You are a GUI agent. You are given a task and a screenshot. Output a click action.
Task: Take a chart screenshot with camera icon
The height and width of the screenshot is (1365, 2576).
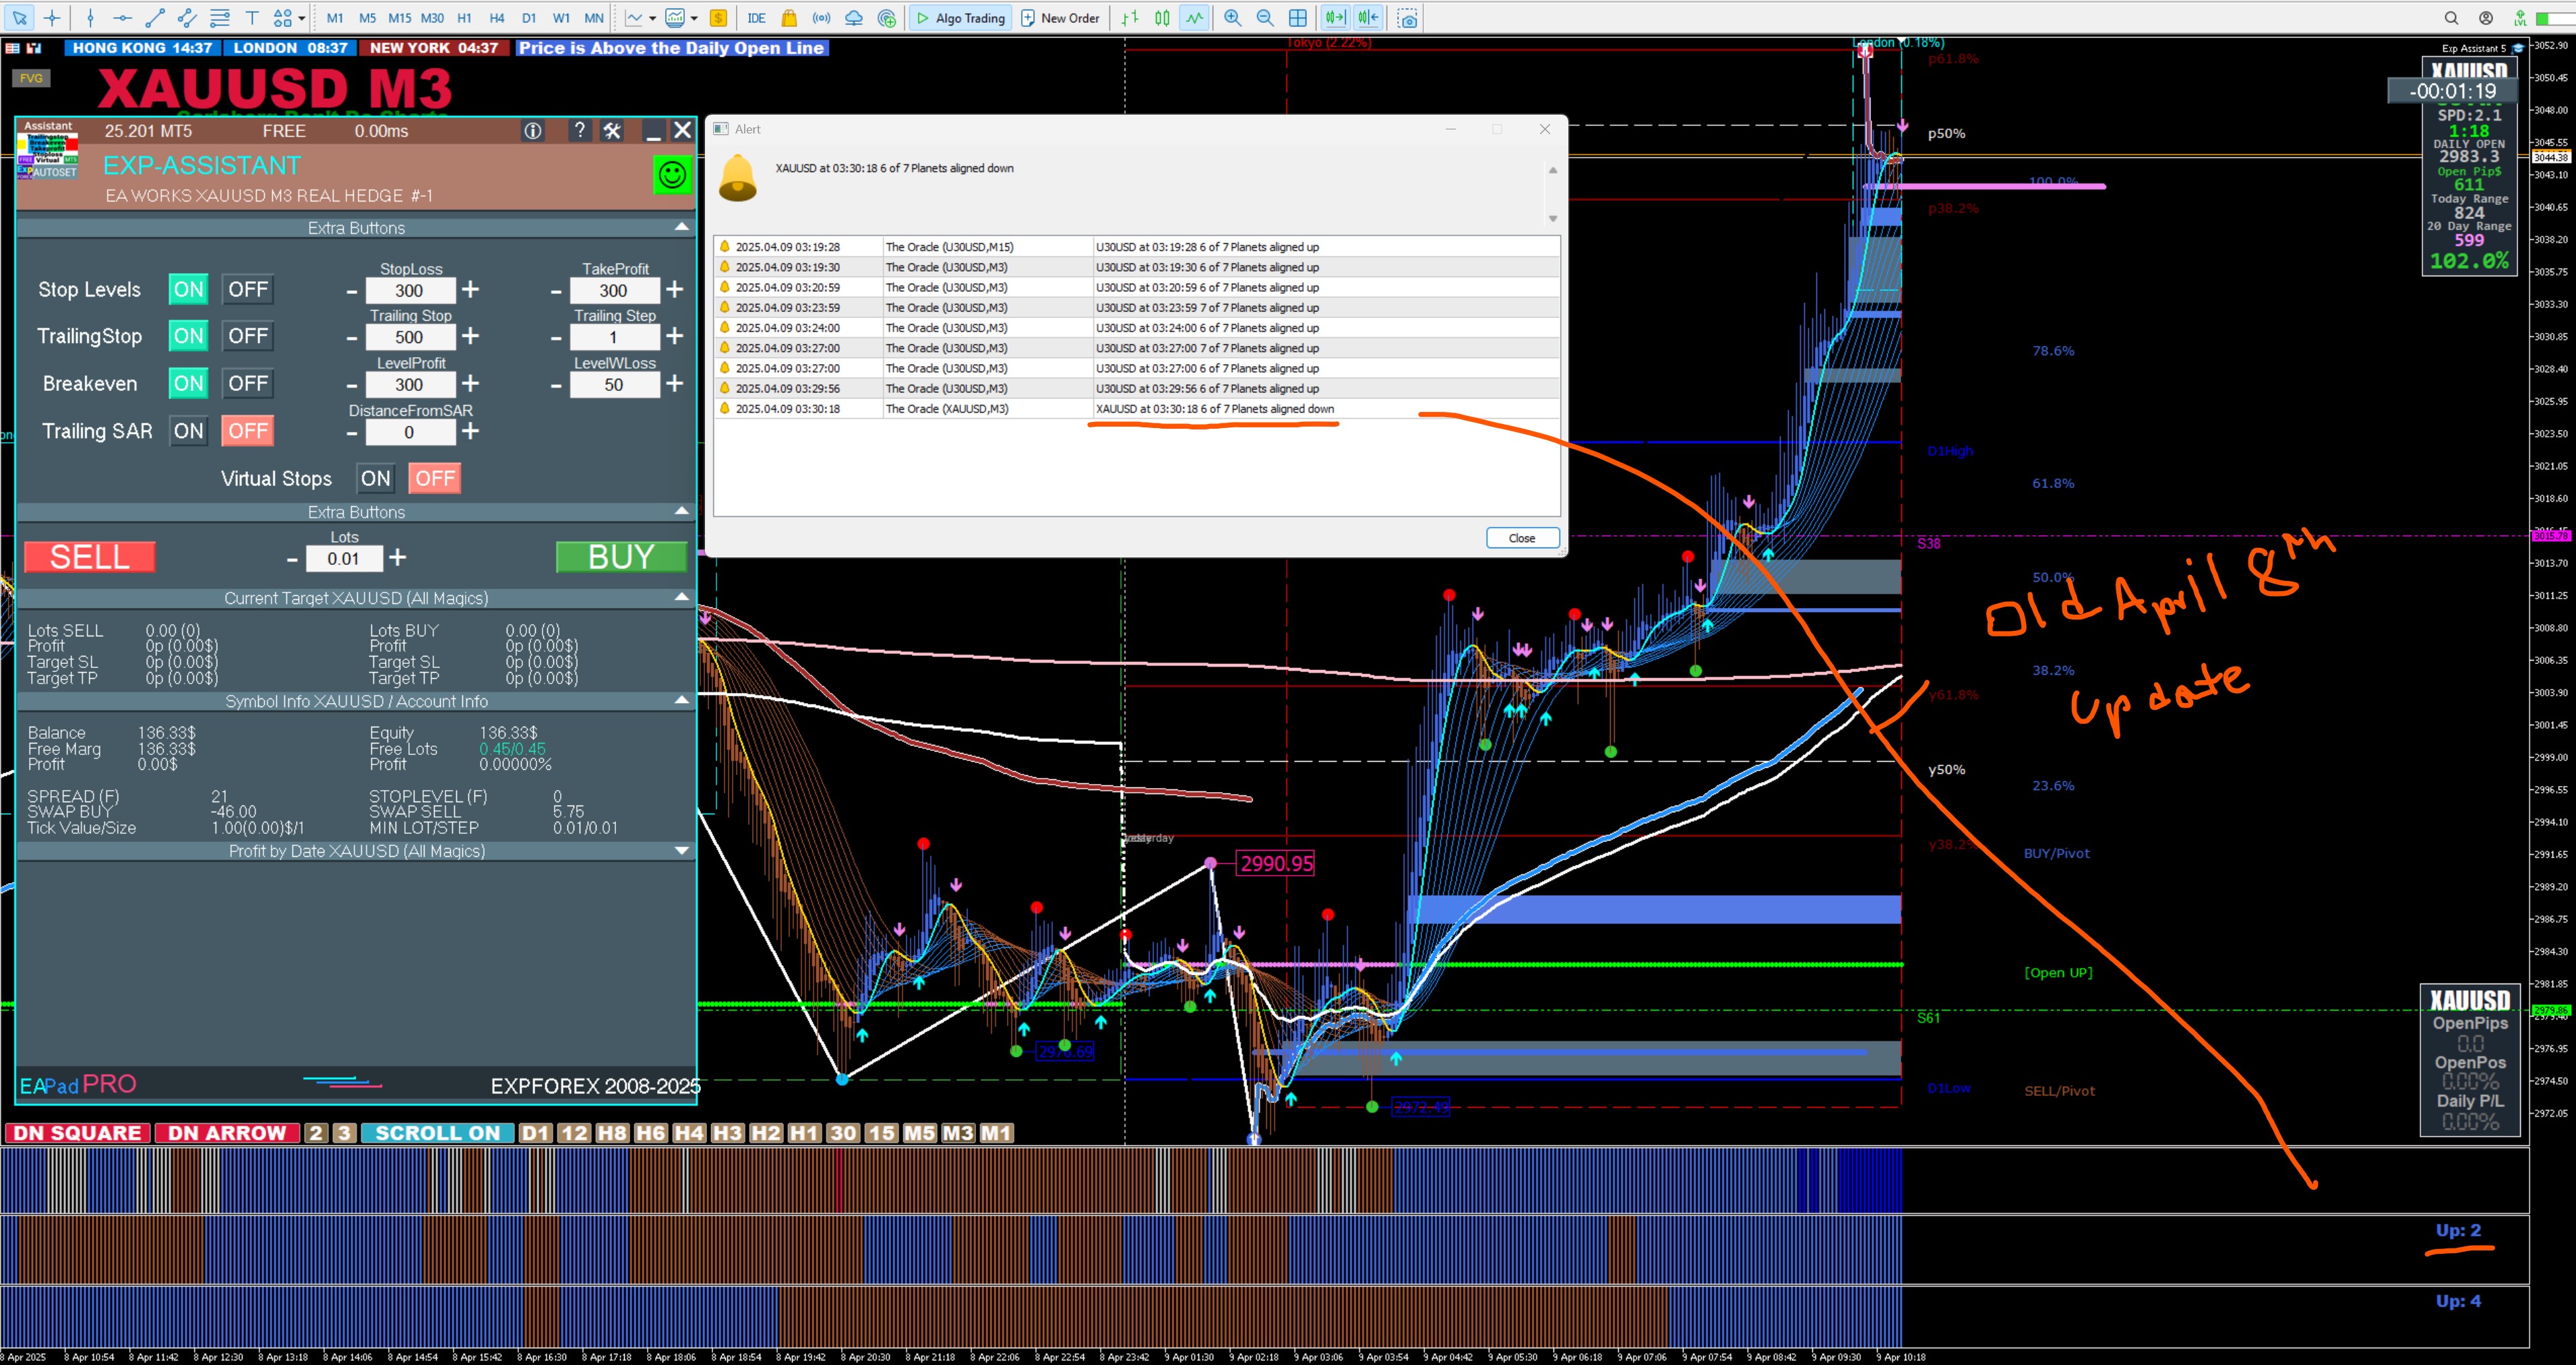point(1408,18)
